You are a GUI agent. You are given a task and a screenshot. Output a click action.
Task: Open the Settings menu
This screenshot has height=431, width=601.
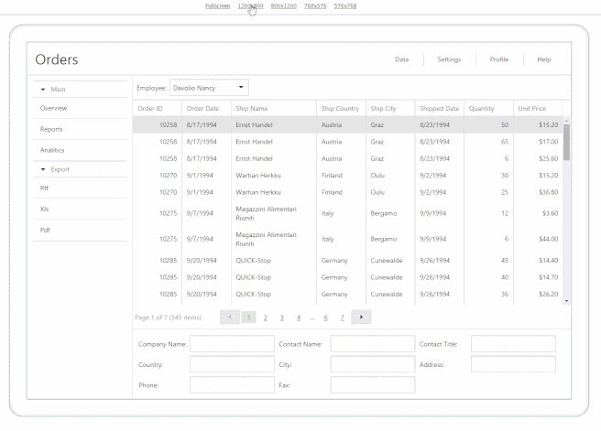point(449,59)
